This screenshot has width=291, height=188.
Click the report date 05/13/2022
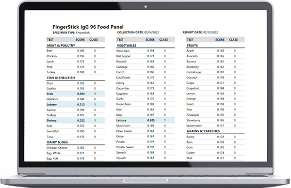tap(210, 32)
